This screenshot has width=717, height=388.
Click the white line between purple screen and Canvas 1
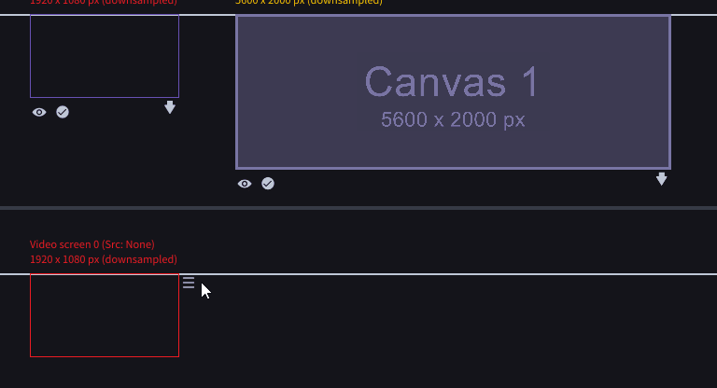[207, 15]
